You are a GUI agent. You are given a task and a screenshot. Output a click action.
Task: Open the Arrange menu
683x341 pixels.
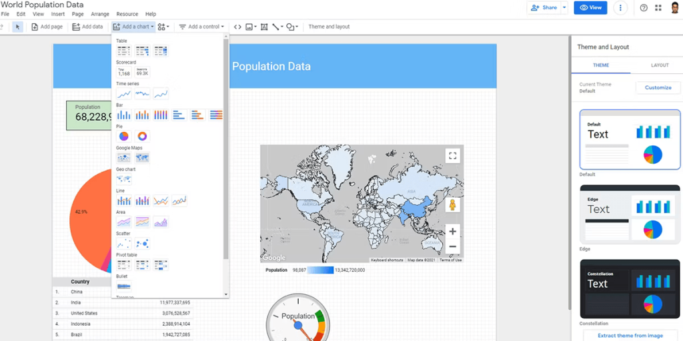click(100, 14)
